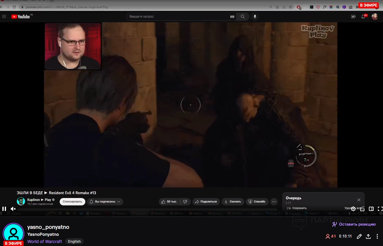Click the YouTube search magnifier button
This screenshot has height=246, width=383.
pos(243,16)
